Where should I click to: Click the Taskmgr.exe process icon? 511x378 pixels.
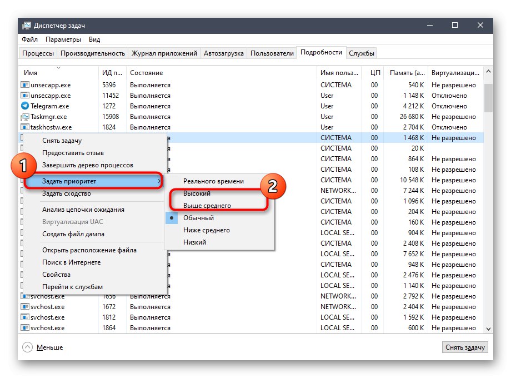25,117
